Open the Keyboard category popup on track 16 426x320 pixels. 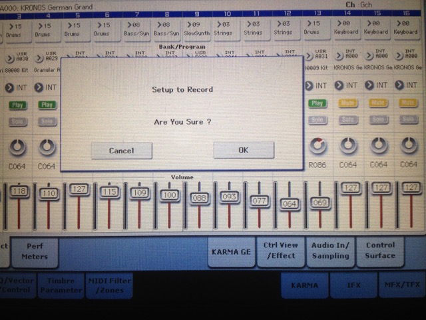click(x=405, y=27)
